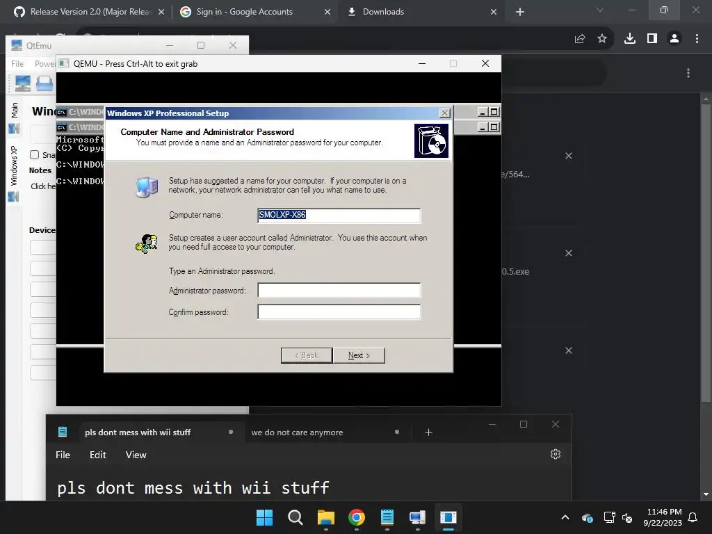Click the QtEmu new machine toolbar icon
This screenshot has width=712, height=534.
tap(23, 83)
